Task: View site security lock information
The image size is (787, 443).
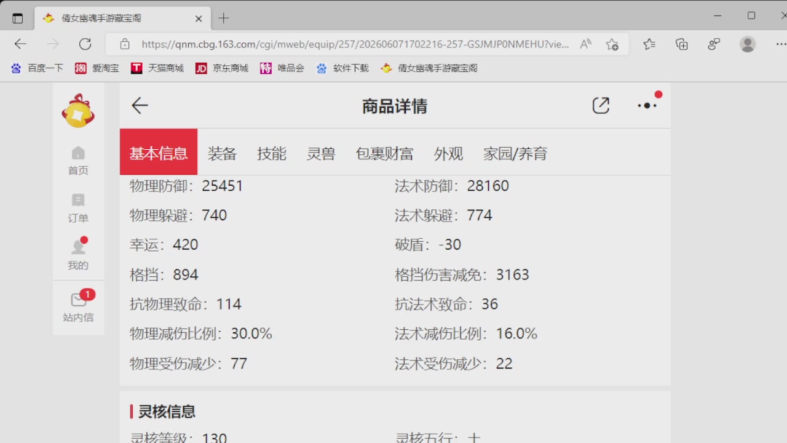Action: pos(125,44)
